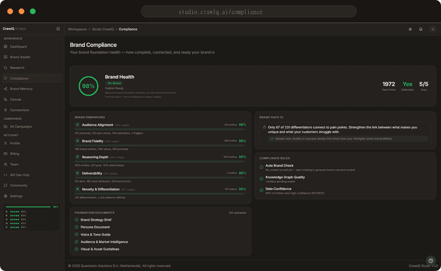The width and height of the screenshot is (441, 271).
Task: Click the sidebar 98% score progress bar
Action: 28,207
